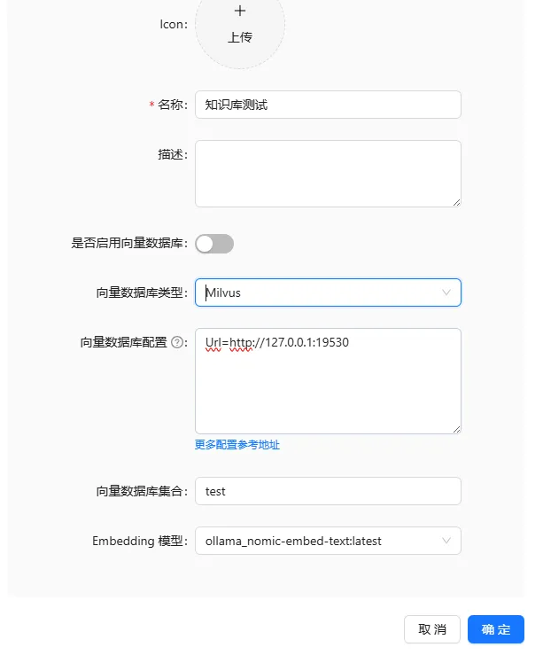Focus the empty 描述 textarea

tap(328, 174)
